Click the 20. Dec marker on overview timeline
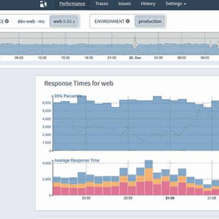Viewport: 219px width, 219px height. pyautogui.click(x=135, y=57)
